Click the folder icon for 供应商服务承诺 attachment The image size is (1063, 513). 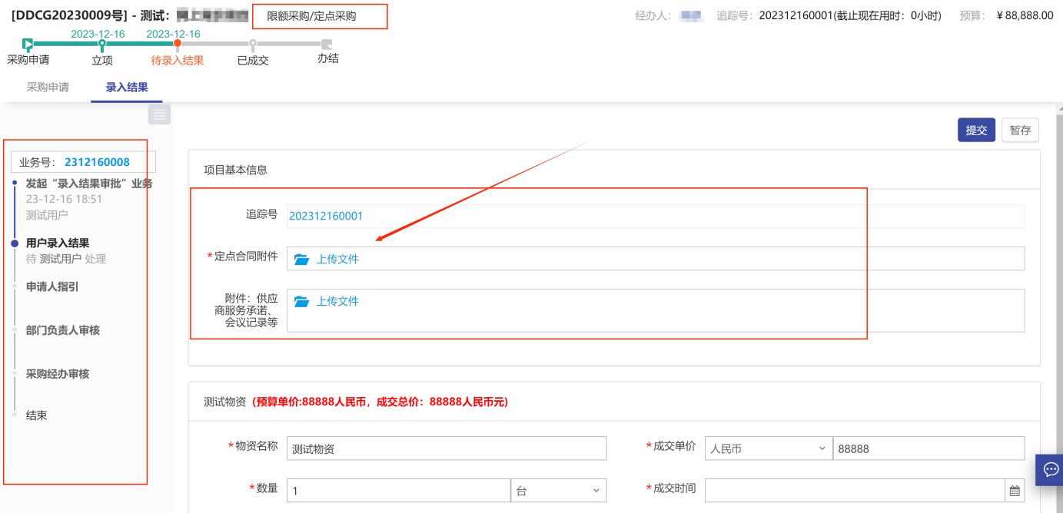301,302
